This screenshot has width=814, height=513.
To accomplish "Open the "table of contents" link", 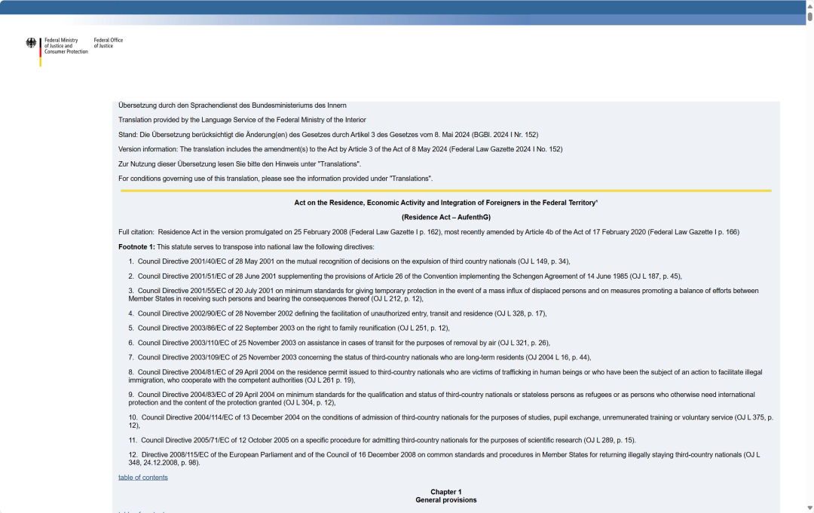I will 142,477.
